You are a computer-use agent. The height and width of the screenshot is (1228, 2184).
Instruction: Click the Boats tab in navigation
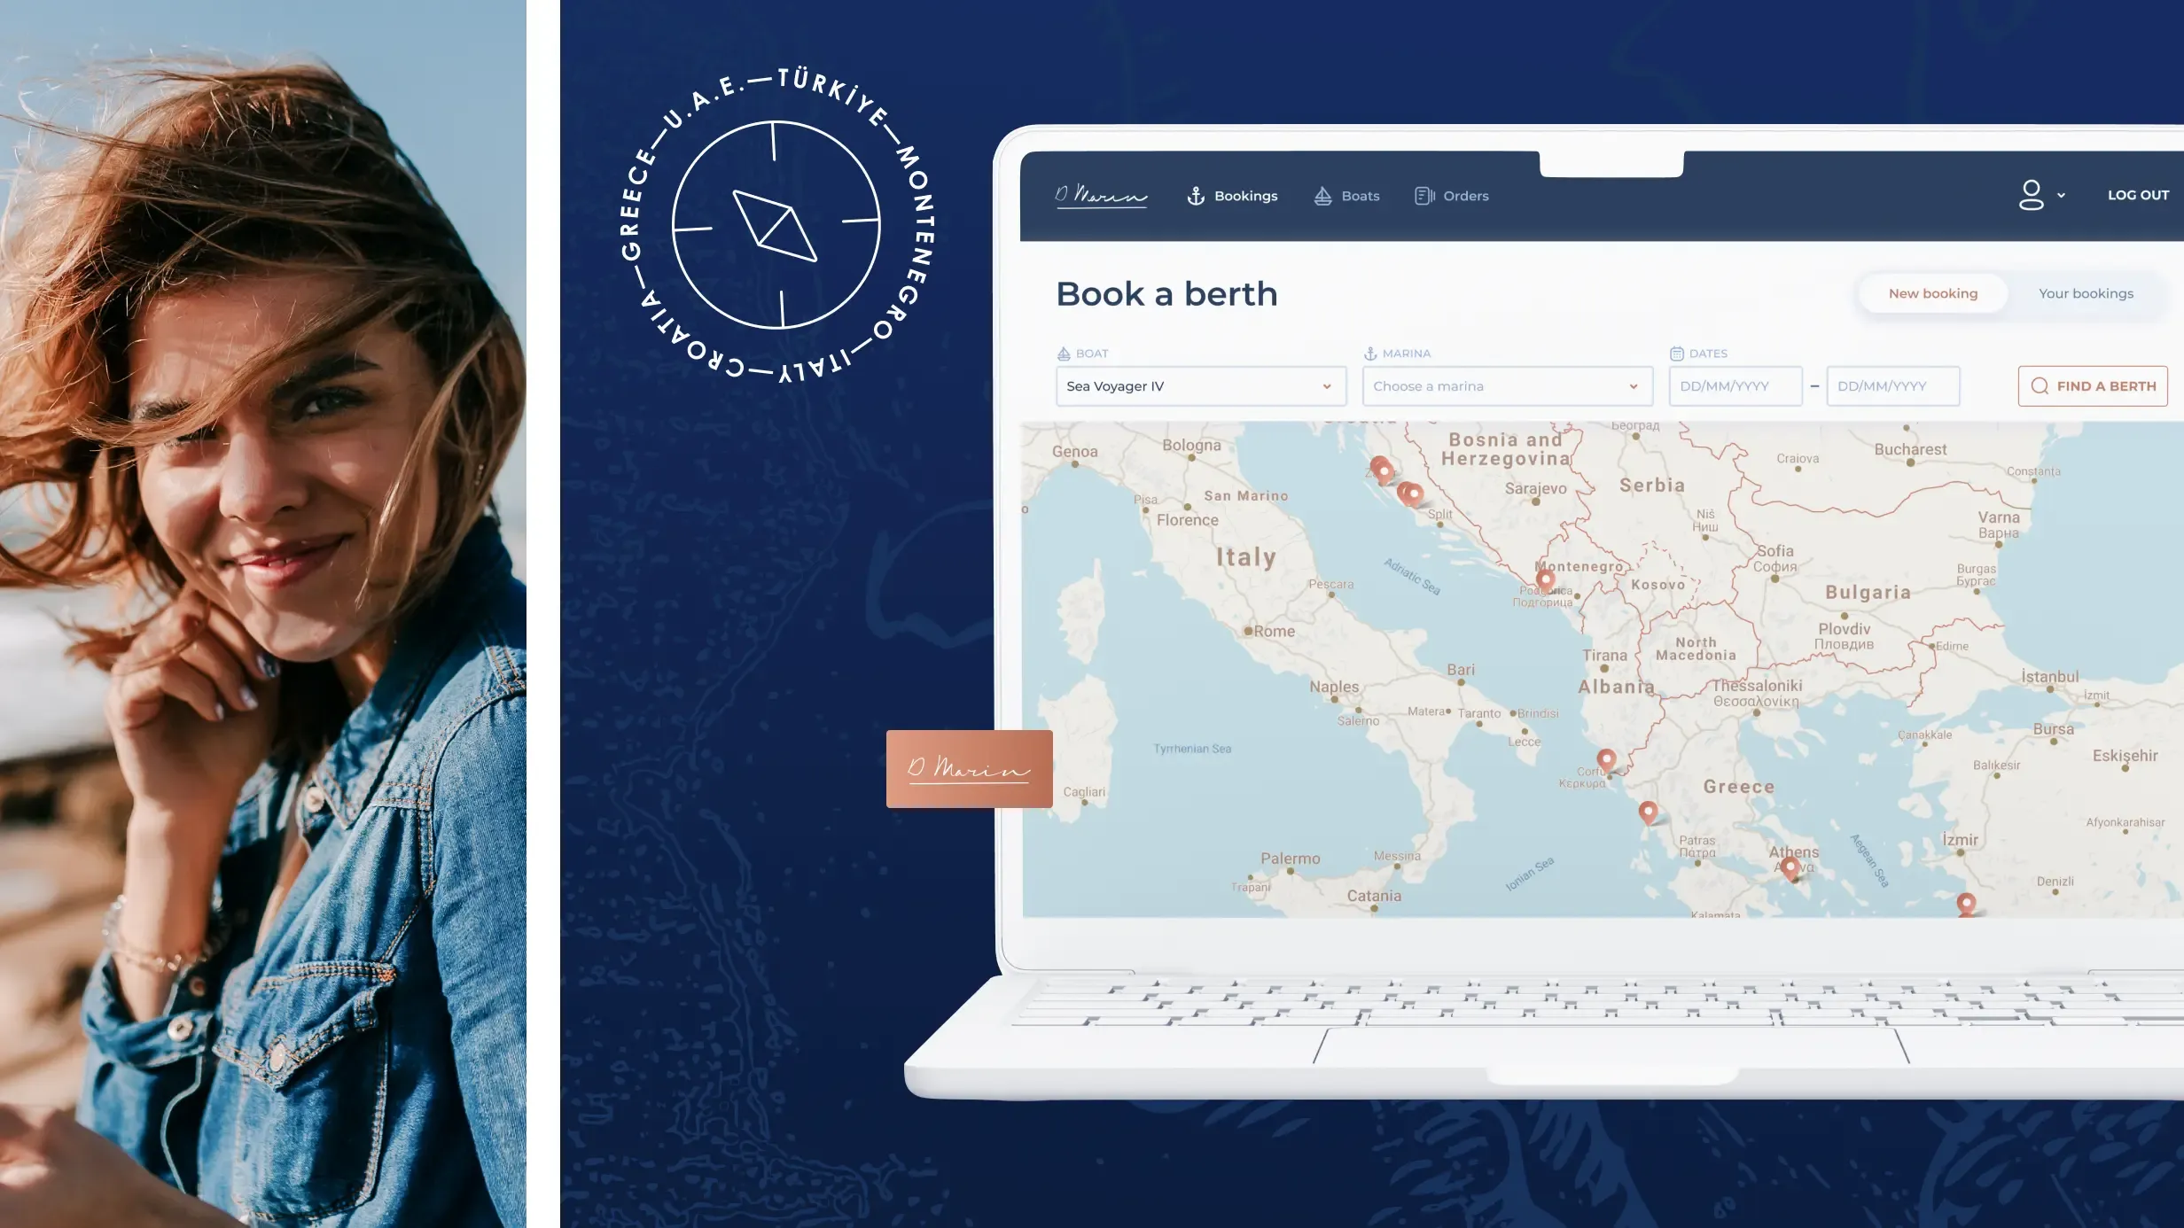point(1345,195)
